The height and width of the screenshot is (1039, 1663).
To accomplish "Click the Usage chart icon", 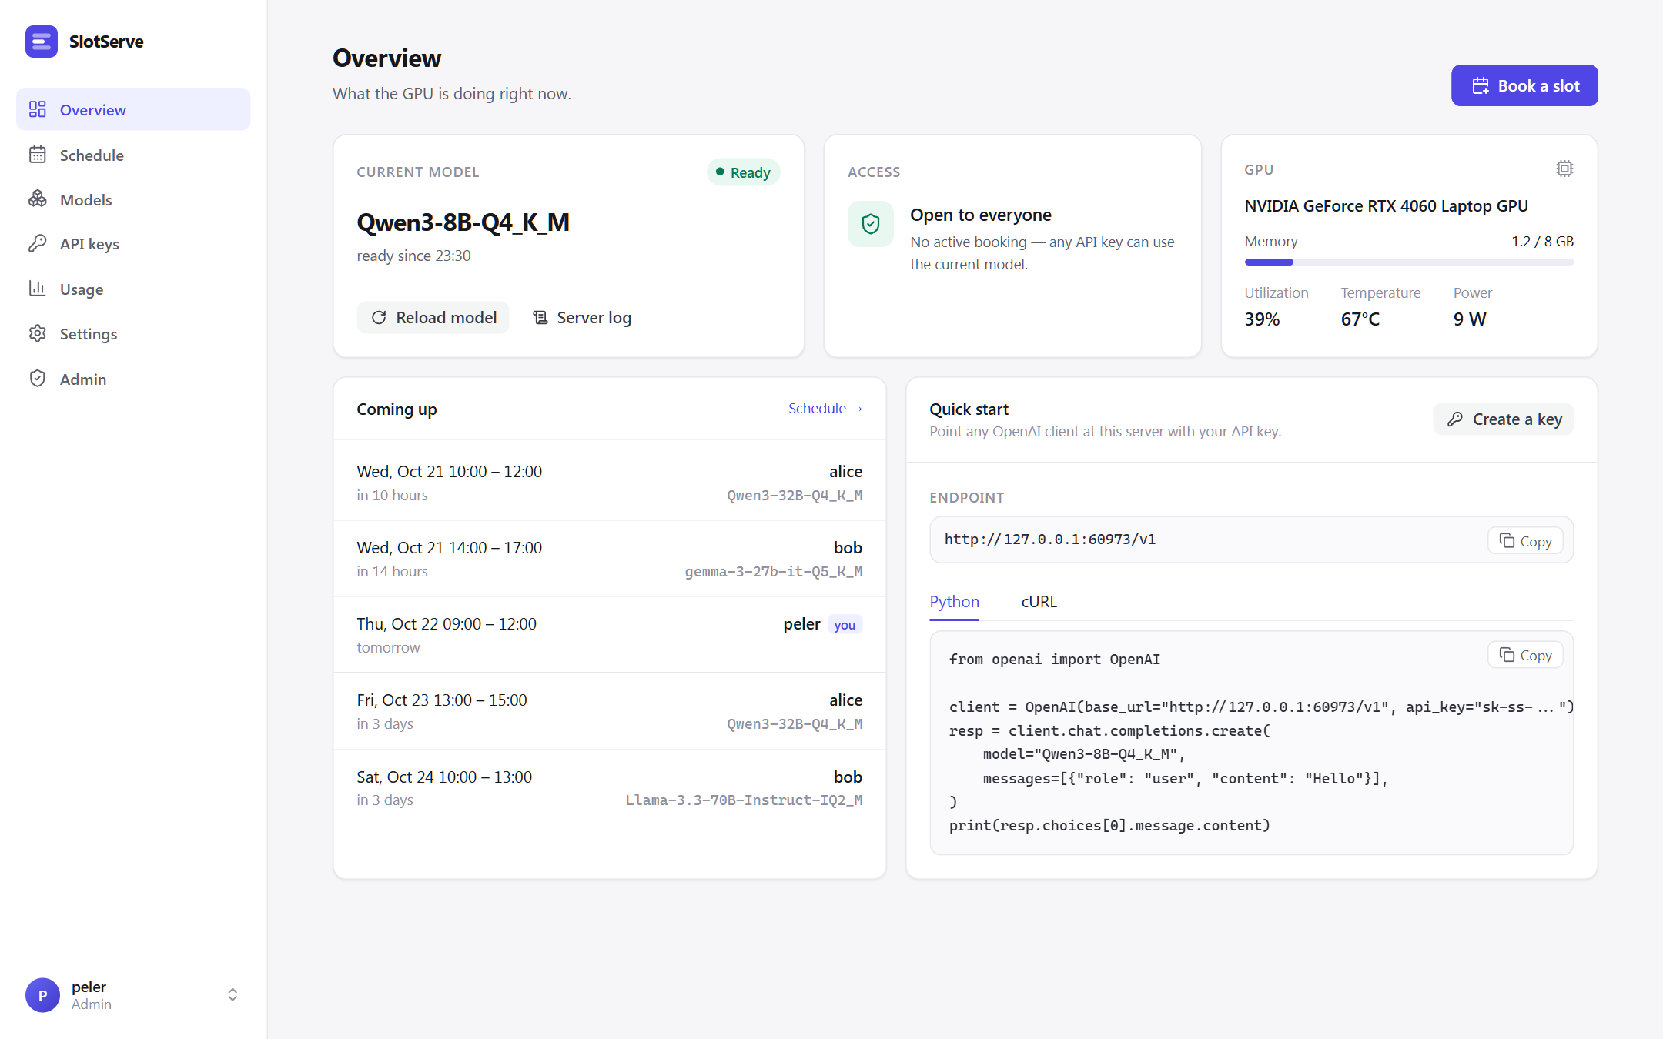I will [x=37, y=289].
